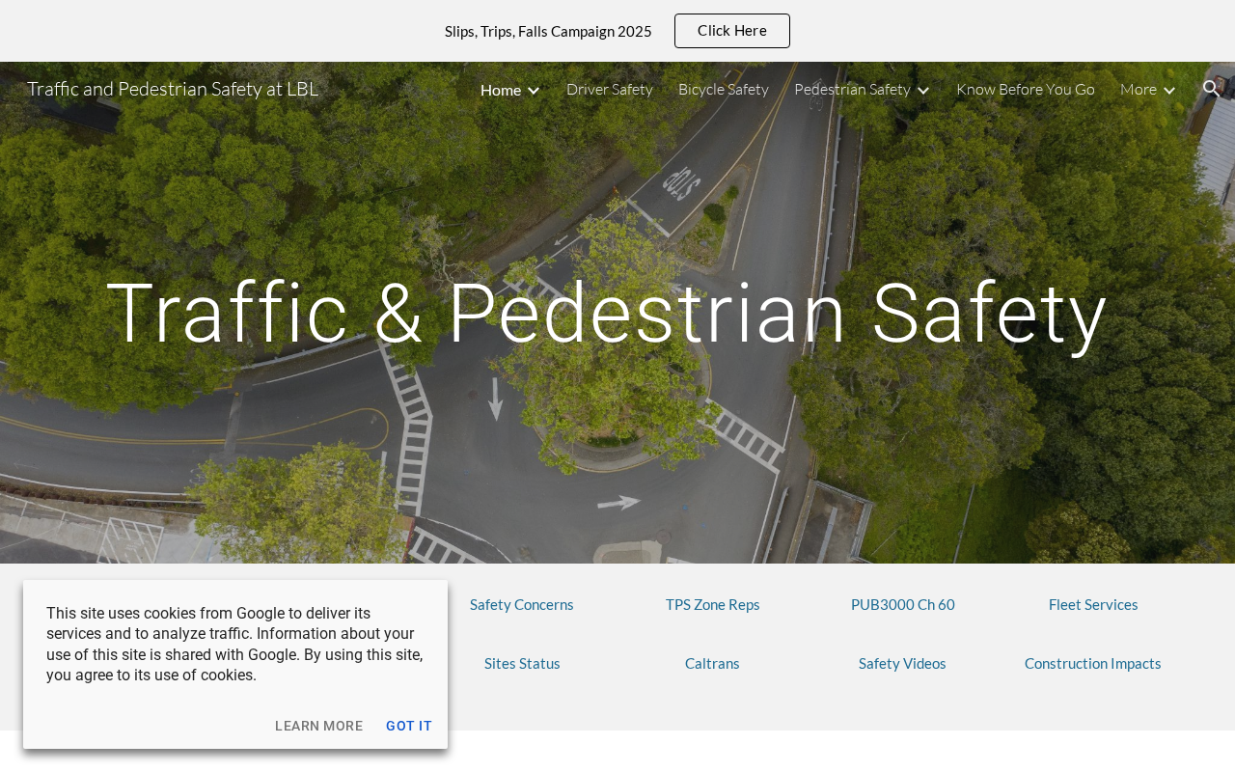
Task: Open Pedestrian Safety page
Action: 852,89
